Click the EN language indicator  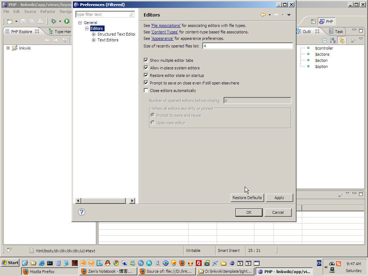point(319,263)
